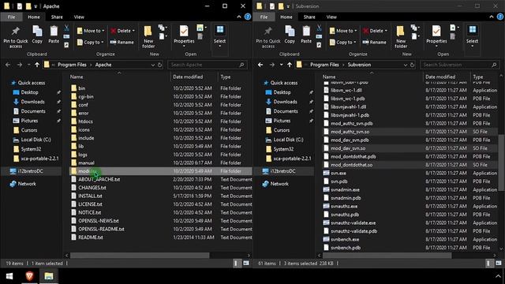
Task: Collapse the ribbon in Apache window
Action: pyautogui.click(x=239, y=17)
